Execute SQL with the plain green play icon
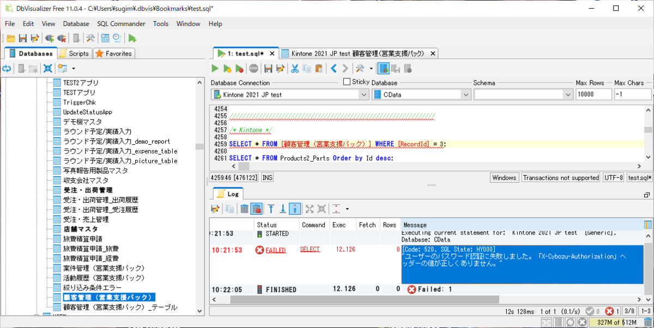The height and width of the screenshot is (328, 654). 215,69
